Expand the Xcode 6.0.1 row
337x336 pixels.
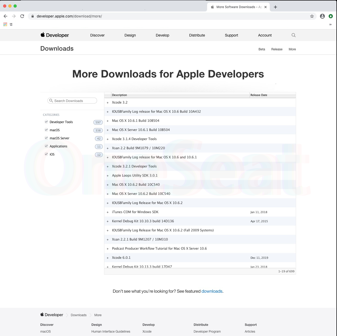tap(107, 258)
